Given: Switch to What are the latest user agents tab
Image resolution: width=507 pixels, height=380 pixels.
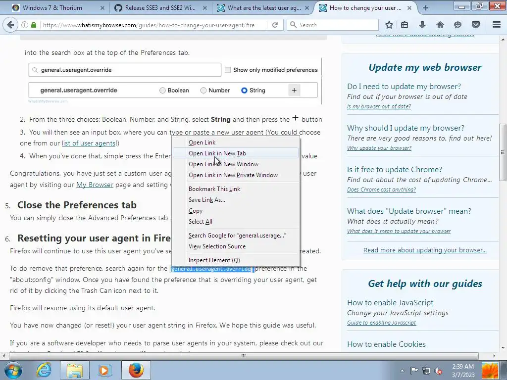Looking at the screenshot, I should click(x=263, y=8).
